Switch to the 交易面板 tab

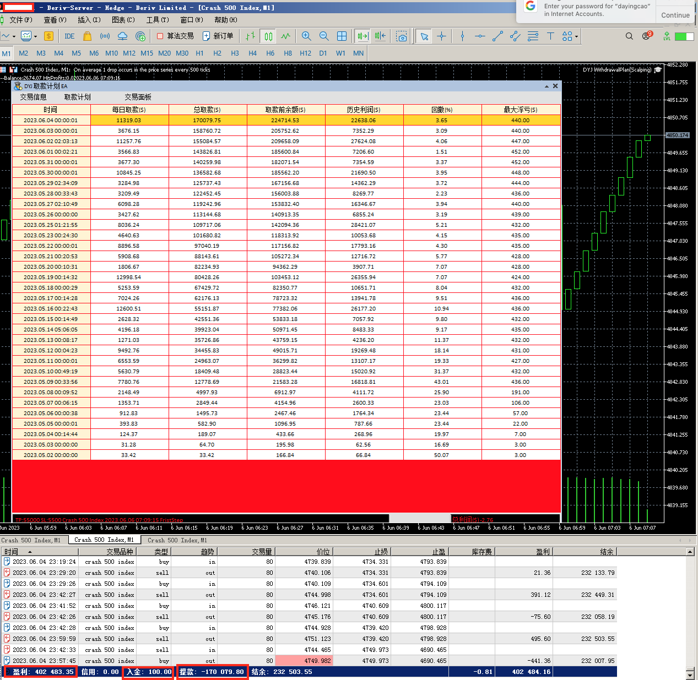tap(138, 97)
